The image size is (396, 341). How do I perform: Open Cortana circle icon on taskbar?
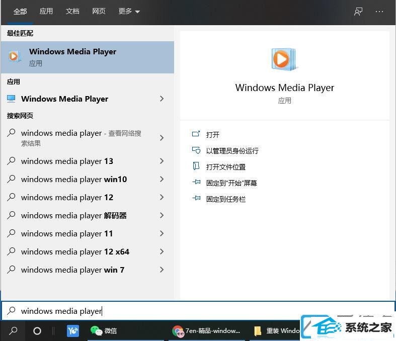click(x=37, y=330)
